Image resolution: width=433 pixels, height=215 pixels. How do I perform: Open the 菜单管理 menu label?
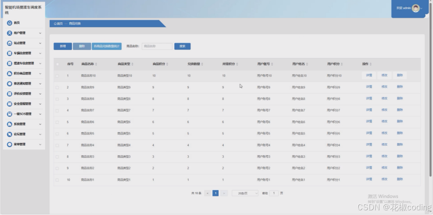pyautogui.click(x=20, y=144)
